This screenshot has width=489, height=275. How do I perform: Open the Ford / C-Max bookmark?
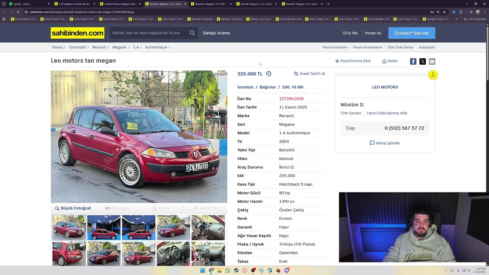(317, 19)
